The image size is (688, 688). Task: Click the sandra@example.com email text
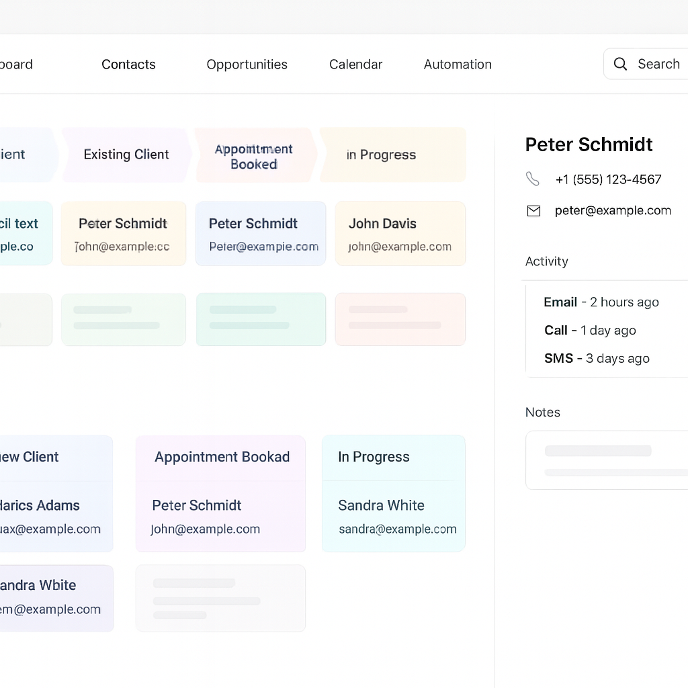[398, 529]
